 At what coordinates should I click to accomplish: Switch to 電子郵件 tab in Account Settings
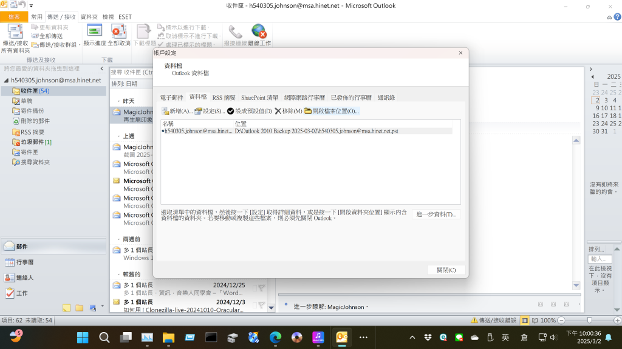click(172, 98)
